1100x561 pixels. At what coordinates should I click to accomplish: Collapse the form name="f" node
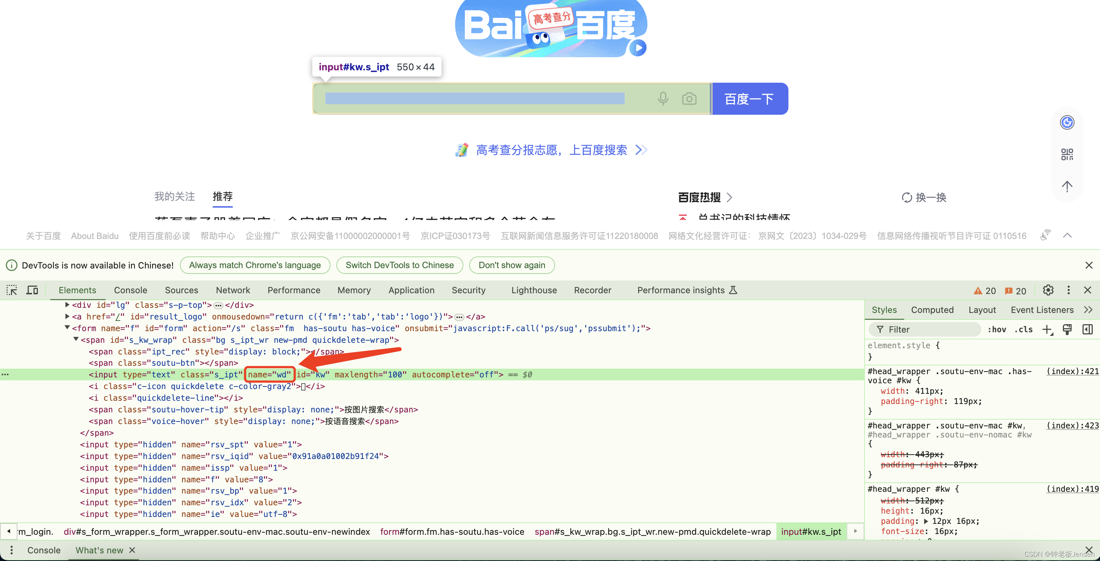67,328
